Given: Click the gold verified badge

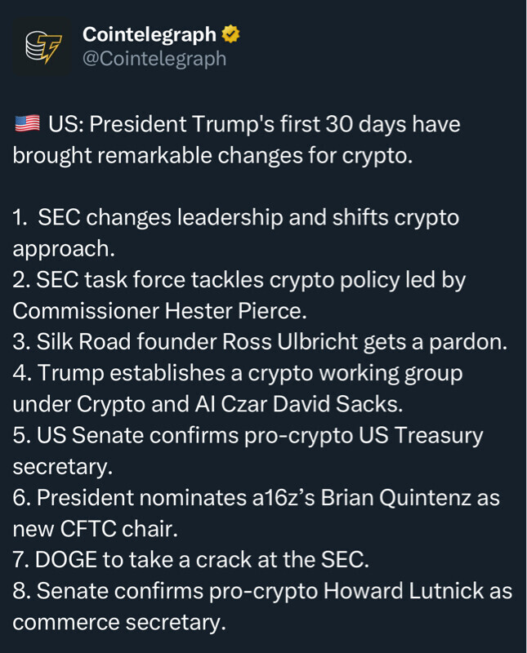Looking at the screenshot, I should tap(230, 35).
